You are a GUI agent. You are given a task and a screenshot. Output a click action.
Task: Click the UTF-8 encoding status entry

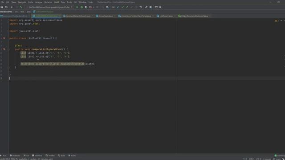coord(258,159)
